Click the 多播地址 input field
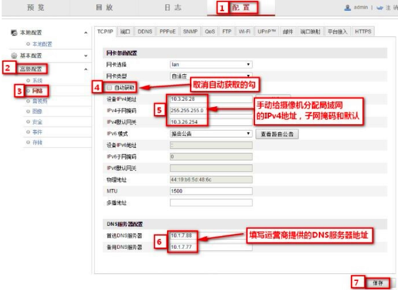398x290 pixels. coord(211,203)
